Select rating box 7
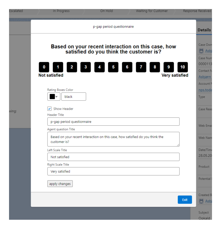The width and height of the screenshot is (220, 228). tap(141, 67)
